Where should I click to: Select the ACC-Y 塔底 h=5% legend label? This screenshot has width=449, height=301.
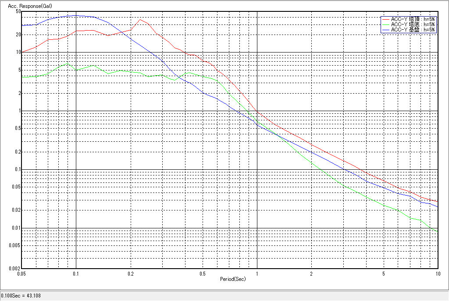click(x=413, y=24)
